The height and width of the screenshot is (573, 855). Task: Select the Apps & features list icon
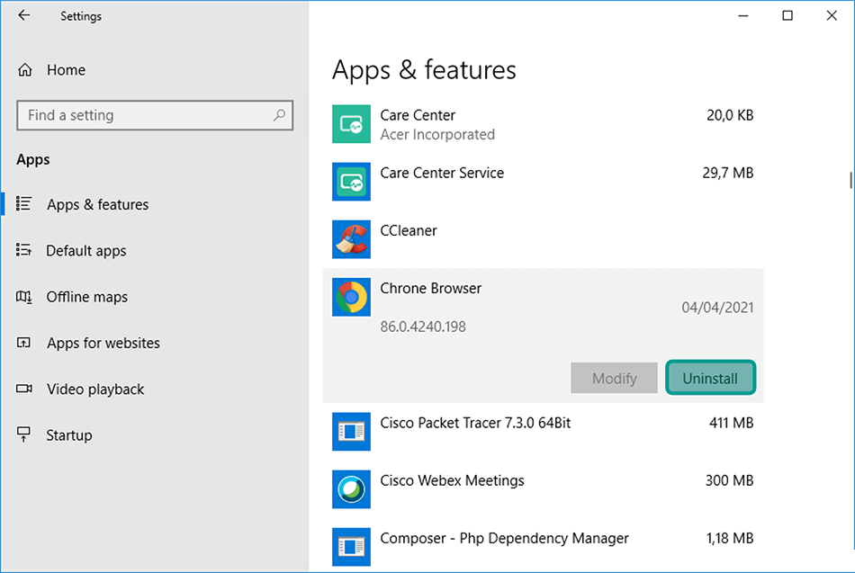click(x=23, y=204)
